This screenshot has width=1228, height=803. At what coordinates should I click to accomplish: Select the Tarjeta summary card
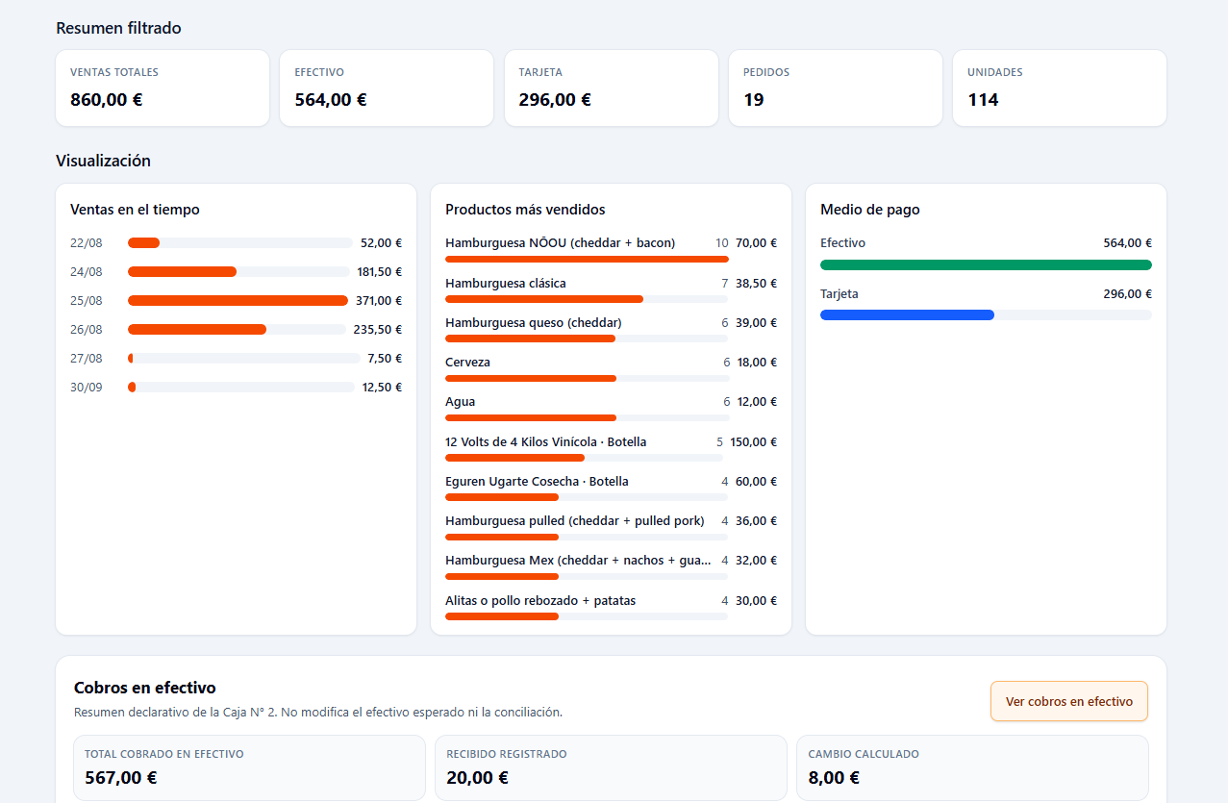[611, 88]
